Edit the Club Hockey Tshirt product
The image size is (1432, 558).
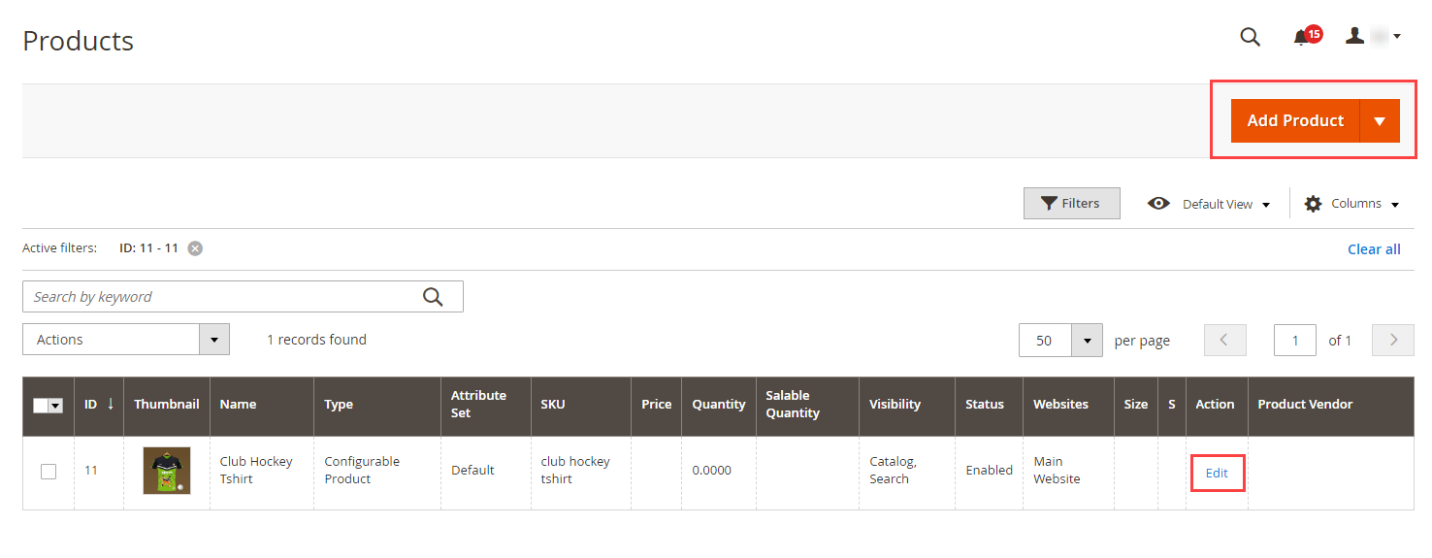[x=1217, y=474]
